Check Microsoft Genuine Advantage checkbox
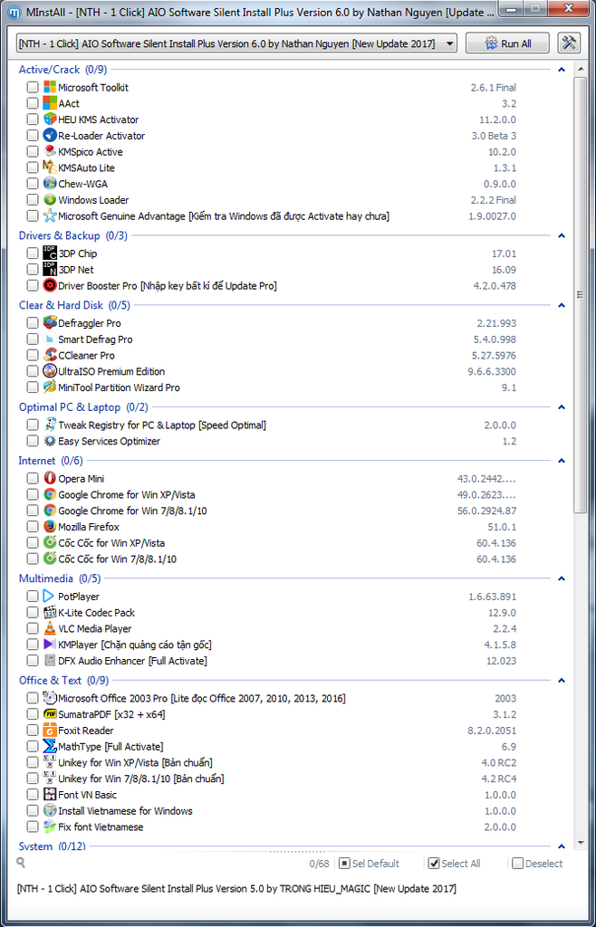Image resolution: width=596 pixels, height=927 pixels. [x=33, y=215]
